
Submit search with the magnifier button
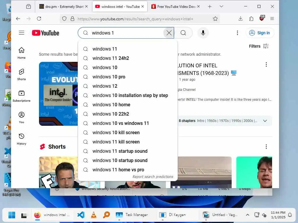(183, 33)
